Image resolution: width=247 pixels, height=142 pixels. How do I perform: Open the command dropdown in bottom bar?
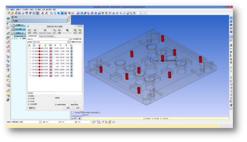click(x=40, y=122)
